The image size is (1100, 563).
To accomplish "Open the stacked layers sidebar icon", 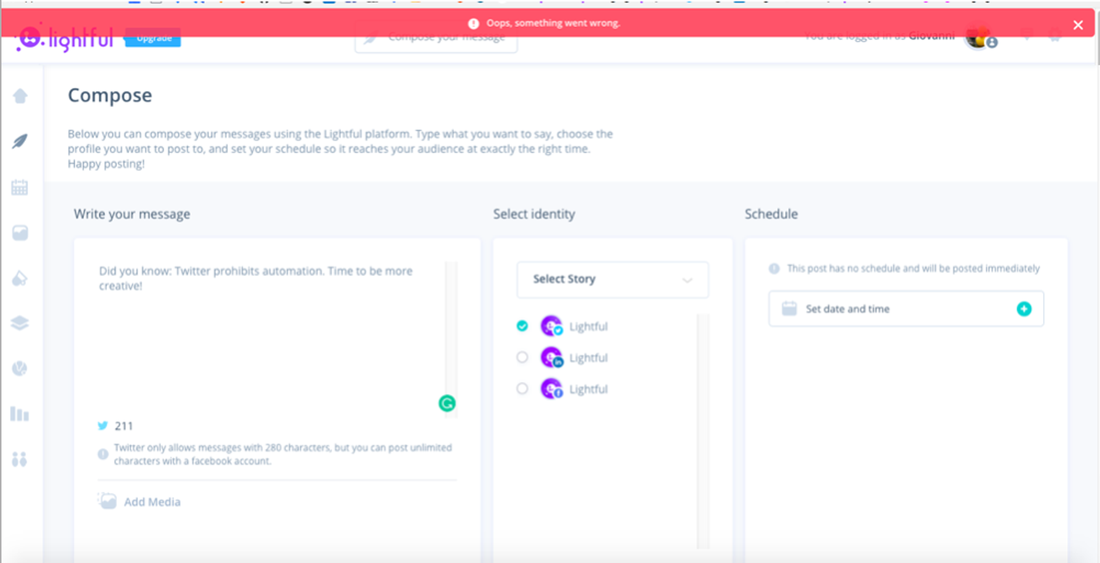I will pyautogui.click(x=20, y=323).
